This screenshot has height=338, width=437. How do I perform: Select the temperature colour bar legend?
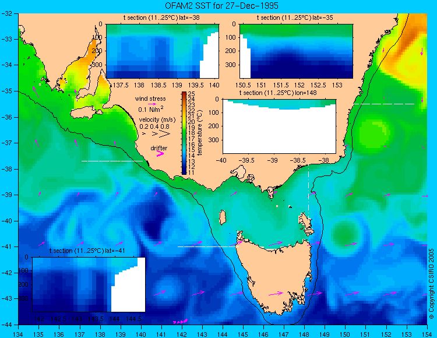[184, 133]
